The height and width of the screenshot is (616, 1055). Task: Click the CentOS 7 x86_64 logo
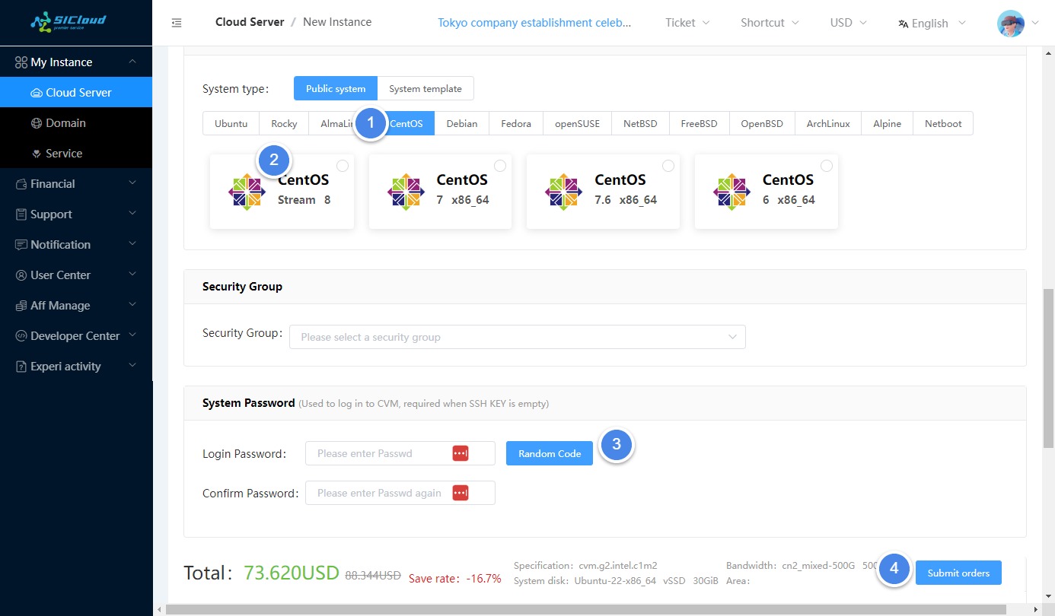[x=406, y=192]
